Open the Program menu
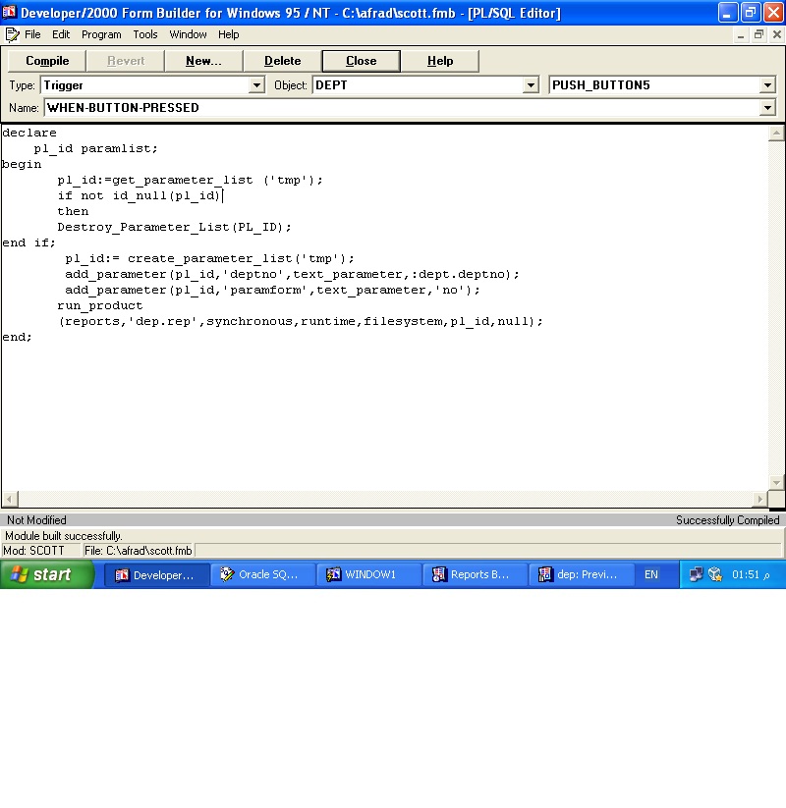This screenshot has width=786, height=808. [x=101, y=34]
